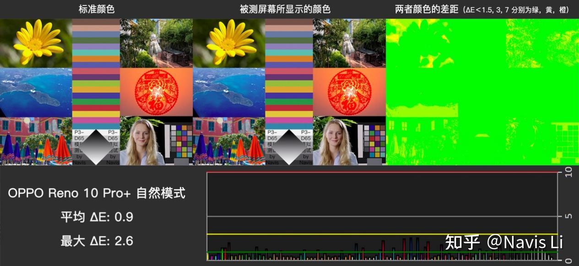The height and width of the screenshot is (266, 579).
Task: Select the woman portrait under 标准颜色
Action: [142, 141]
